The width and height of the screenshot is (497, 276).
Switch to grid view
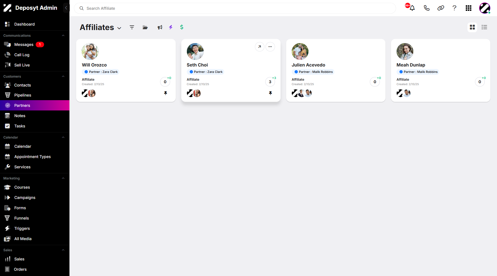[x=472, y=27]
